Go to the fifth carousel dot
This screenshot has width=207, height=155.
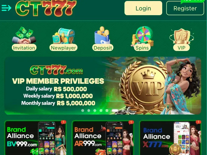[x=107, y=111]
